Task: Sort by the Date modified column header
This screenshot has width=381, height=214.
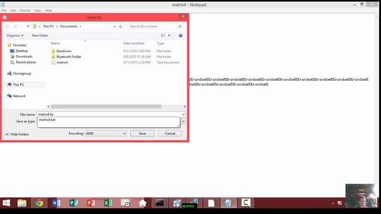Action: pos(133,43)
